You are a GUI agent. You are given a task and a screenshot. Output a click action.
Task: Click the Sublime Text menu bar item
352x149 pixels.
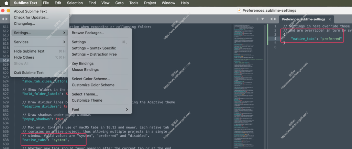[25, 3]
